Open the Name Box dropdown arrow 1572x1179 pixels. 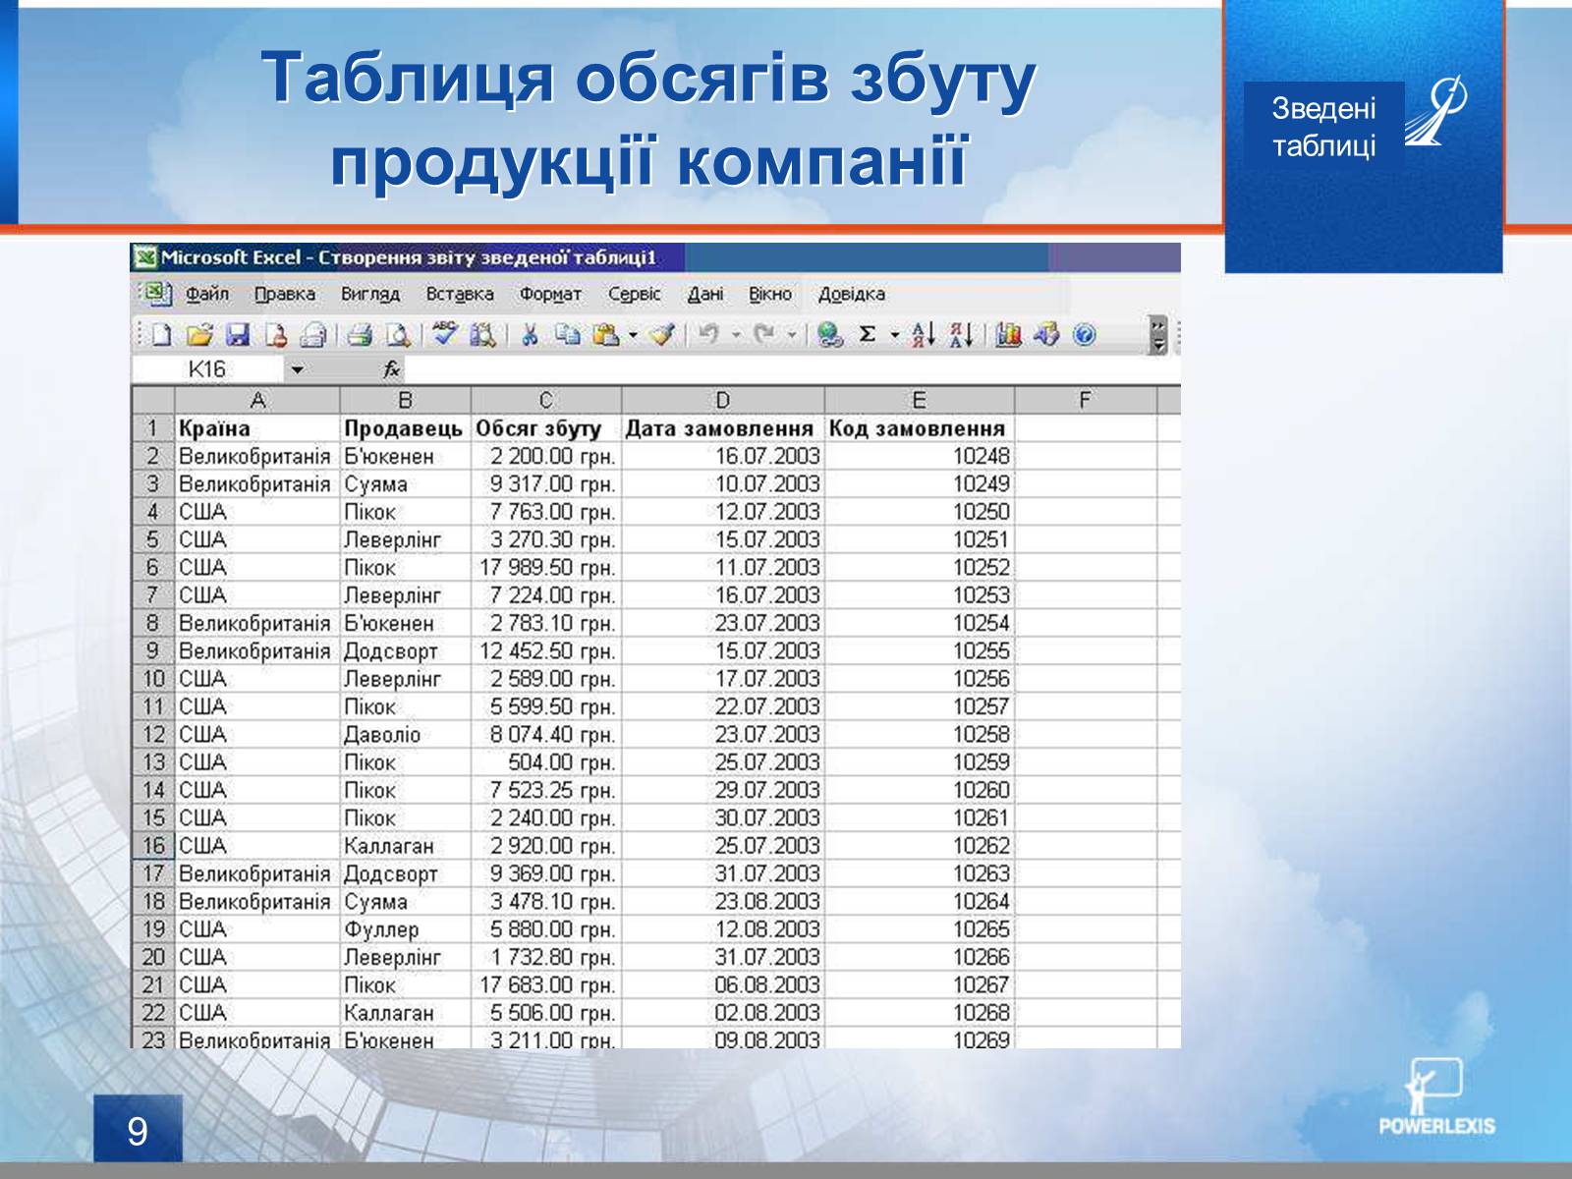297,370
